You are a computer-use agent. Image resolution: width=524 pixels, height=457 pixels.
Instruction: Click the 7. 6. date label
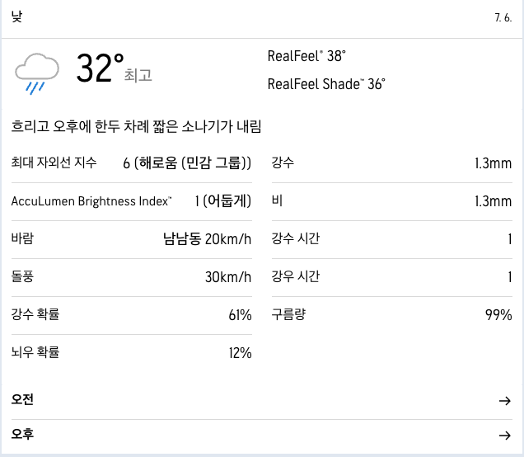[x=503, y=17]
